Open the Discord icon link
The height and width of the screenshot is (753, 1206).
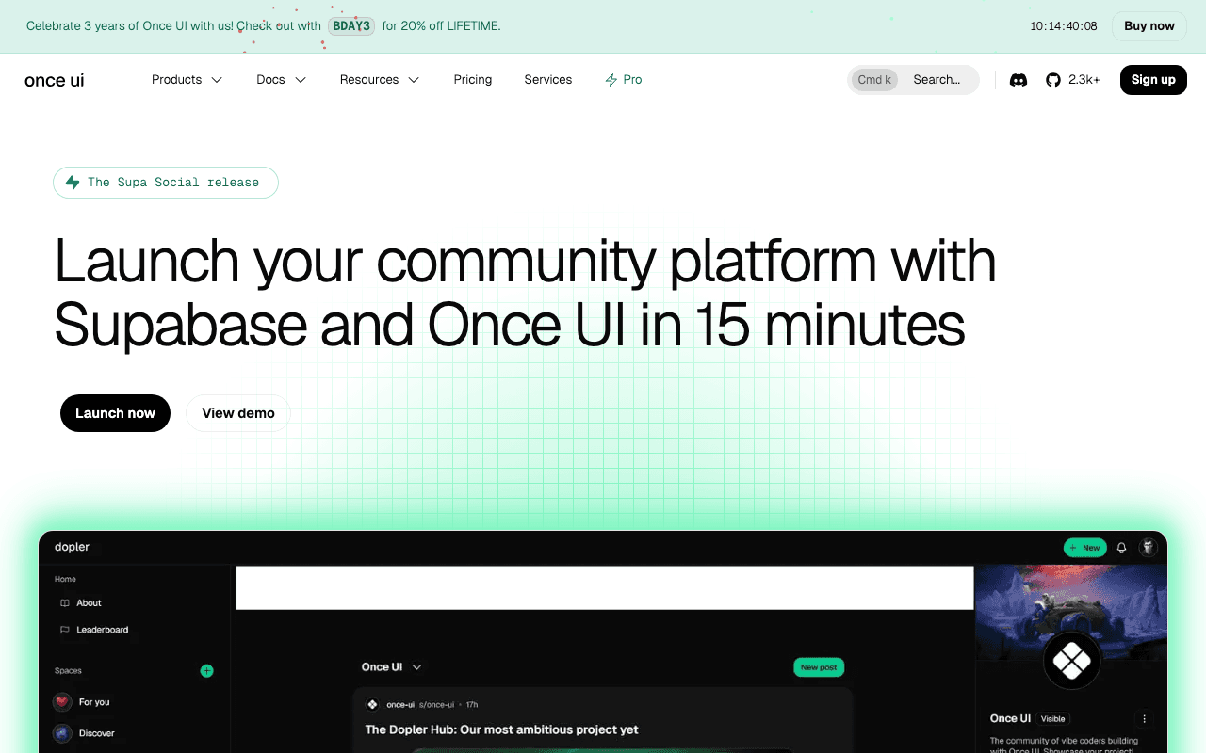[x=1019, y=80]
